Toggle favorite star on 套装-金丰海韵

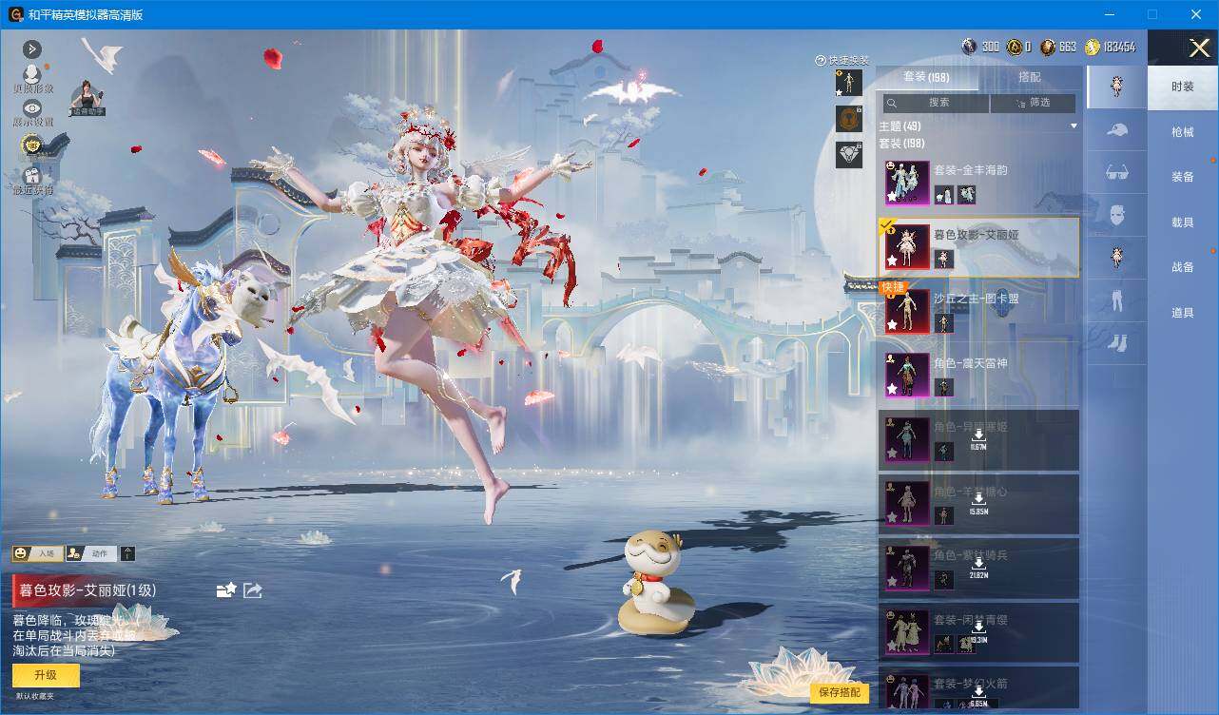(892, 196)
